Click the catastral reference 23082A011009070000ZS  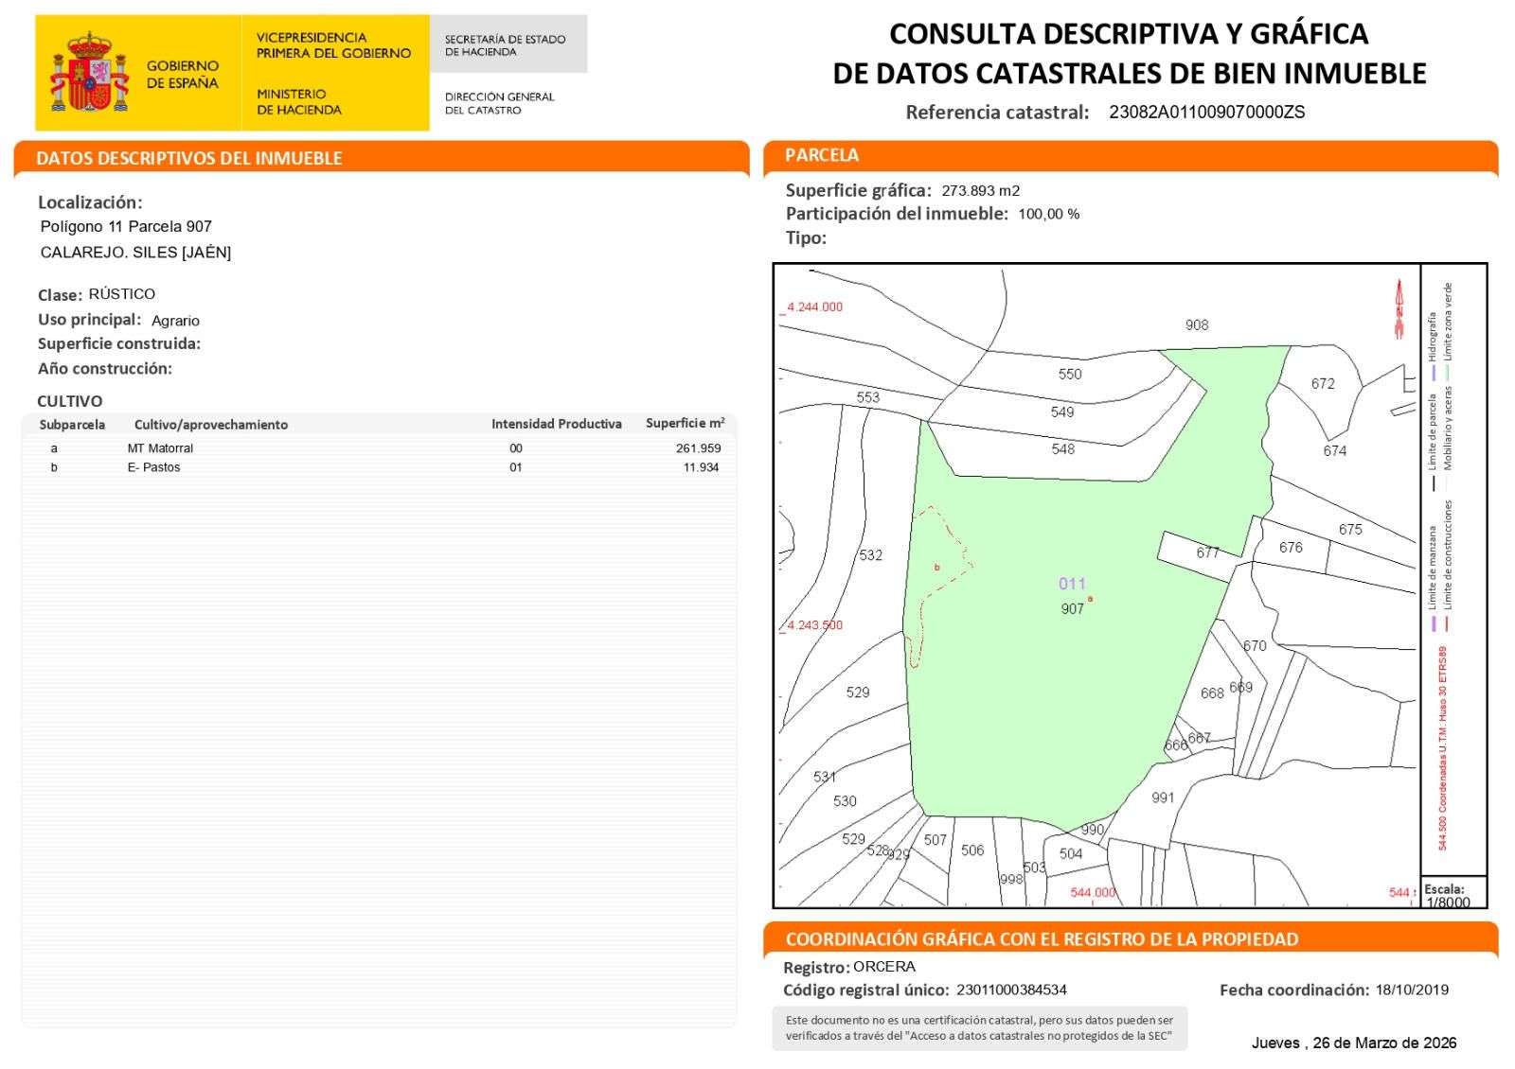pyautogui.click(x=1206, y=113)
